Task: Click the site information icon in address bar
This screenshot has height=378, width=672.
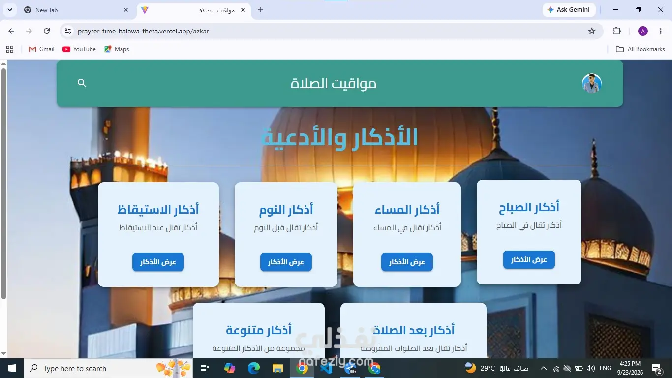Action: coord(68,31)
